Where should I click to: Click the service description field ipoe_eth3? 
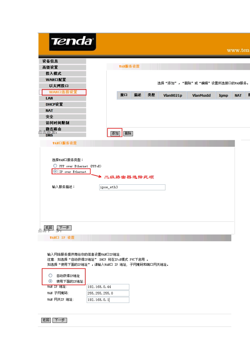[x=132, y=187]
